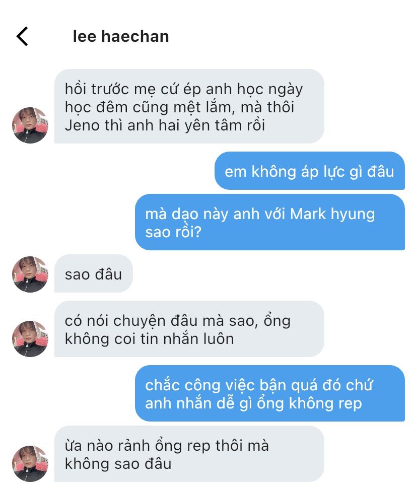416x487 pixels.
Task: Tap the avatar beside the 'hồi trước mẹ' message
Action: pyautogui.click(x=30, y=125)
